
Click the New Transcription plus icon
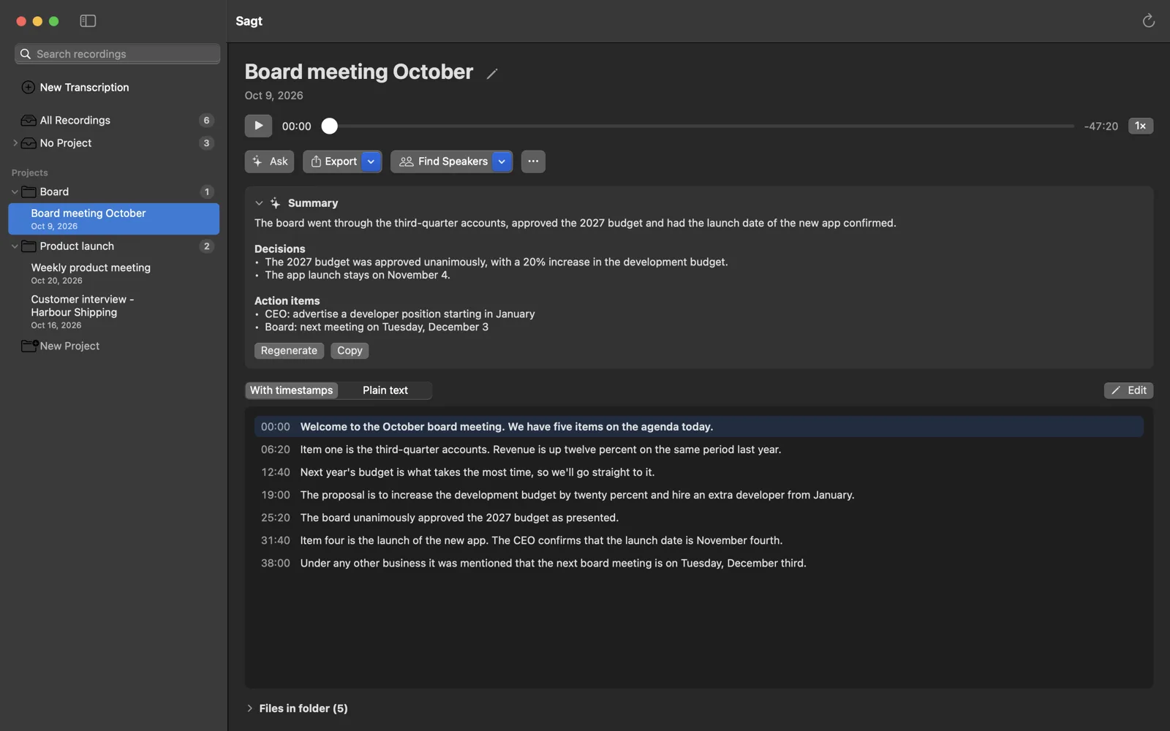29,87
